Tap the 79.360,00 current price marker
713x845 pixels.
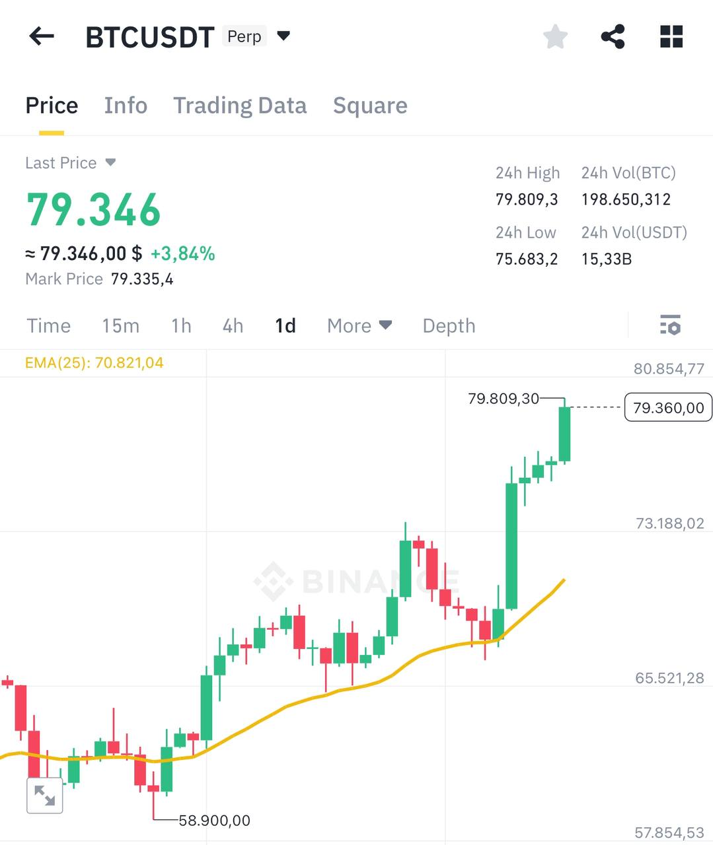tap(667, 407)
